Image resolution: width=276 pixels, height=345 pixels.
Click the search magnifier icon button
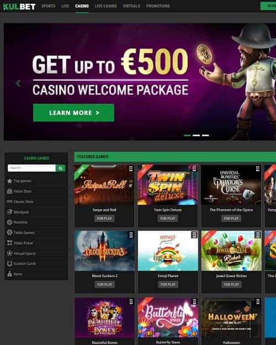61,168
